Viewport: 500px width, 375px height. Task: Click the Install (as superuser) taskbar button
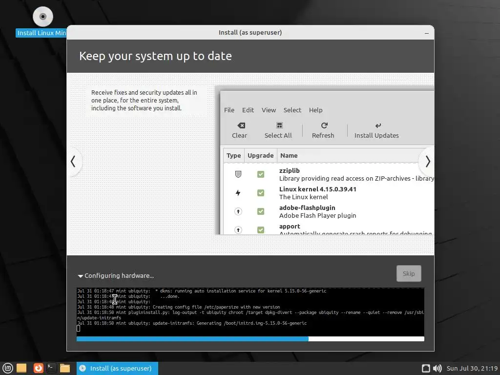(117, 368)
